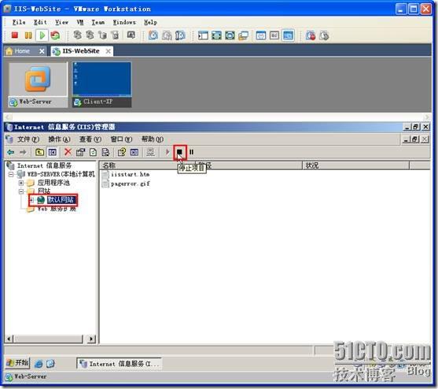Open the Windows menu in VMware
Screen dimensions: 438x389
coord(124,22)
